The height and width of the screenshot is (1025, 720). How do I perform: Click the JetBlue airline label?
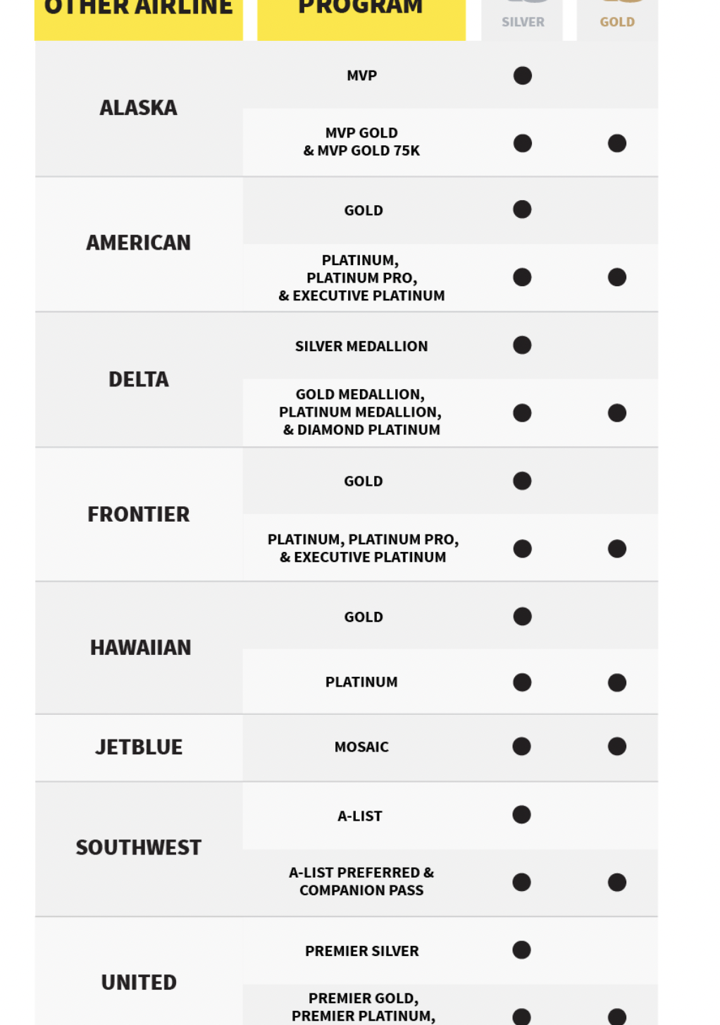click(139, 747)
